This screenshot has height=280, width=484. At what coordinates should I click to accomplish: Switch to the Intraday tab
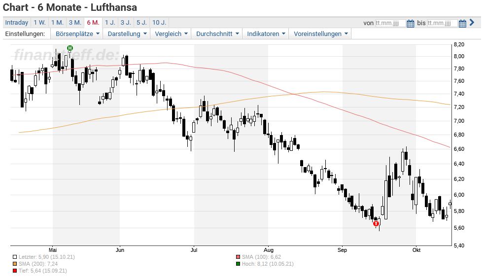tap(17, 23)
